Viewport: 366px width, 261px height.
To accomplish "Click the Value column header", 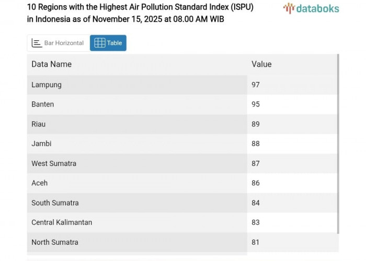I will (x=261, y=64).
